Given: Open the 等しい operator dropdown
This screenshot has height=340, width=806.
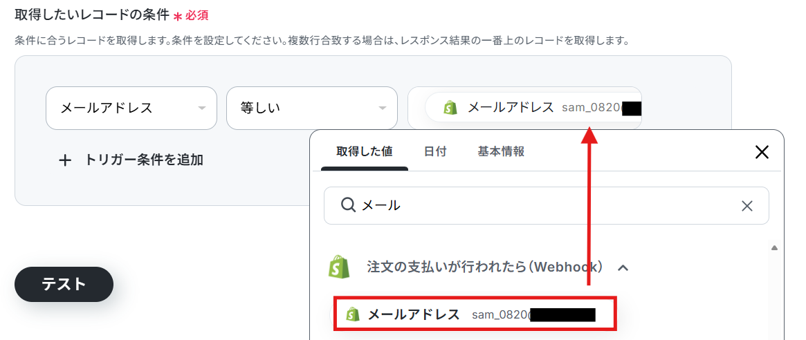Looking at the screenshot, I should click(311, 108).
